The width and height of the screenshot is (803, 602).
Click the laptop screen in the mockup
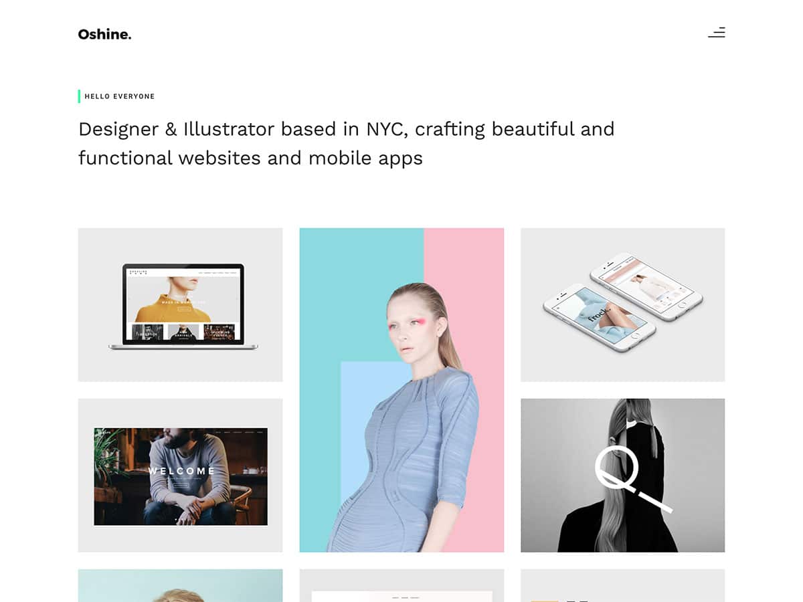(x=183, y=304)
